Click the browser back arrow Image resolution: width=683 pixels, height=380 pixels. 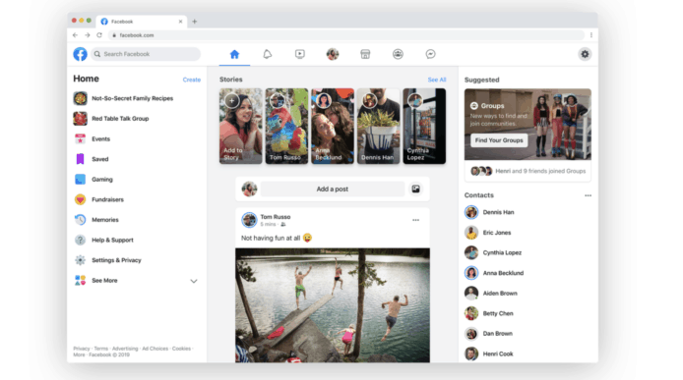pos(75,35)
